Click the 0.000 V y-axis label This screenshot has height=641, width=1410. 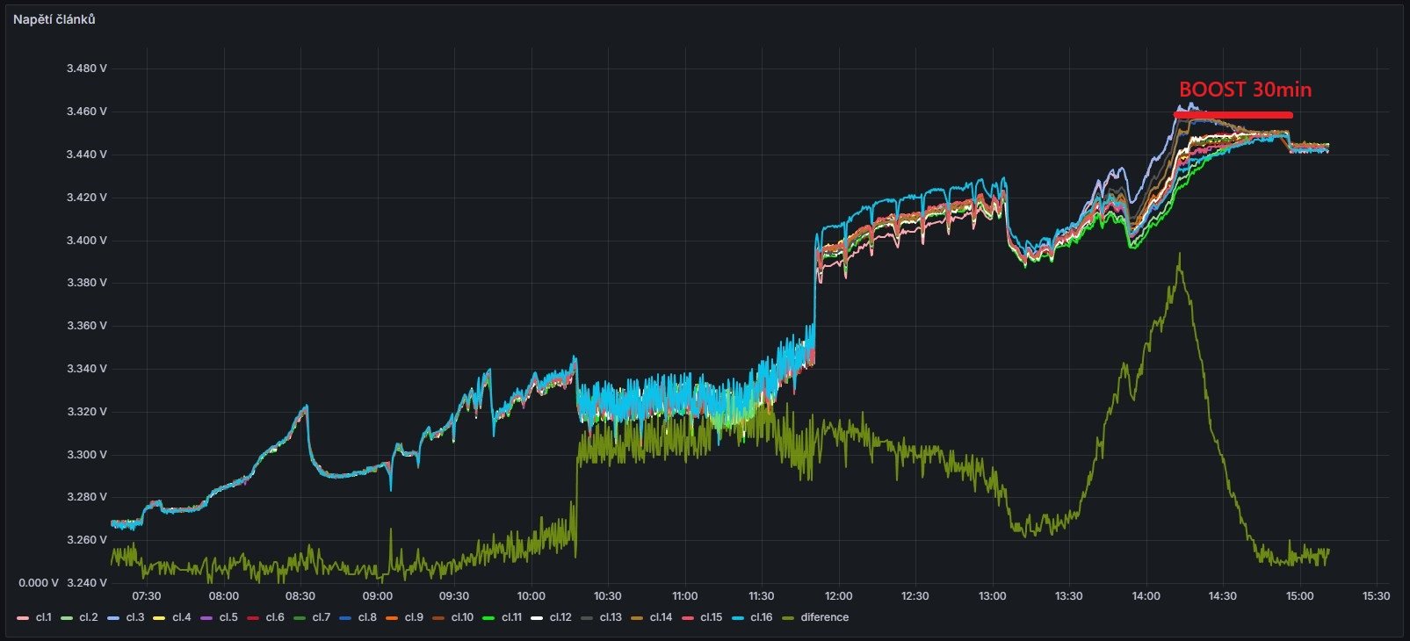[x=39, y=583]
